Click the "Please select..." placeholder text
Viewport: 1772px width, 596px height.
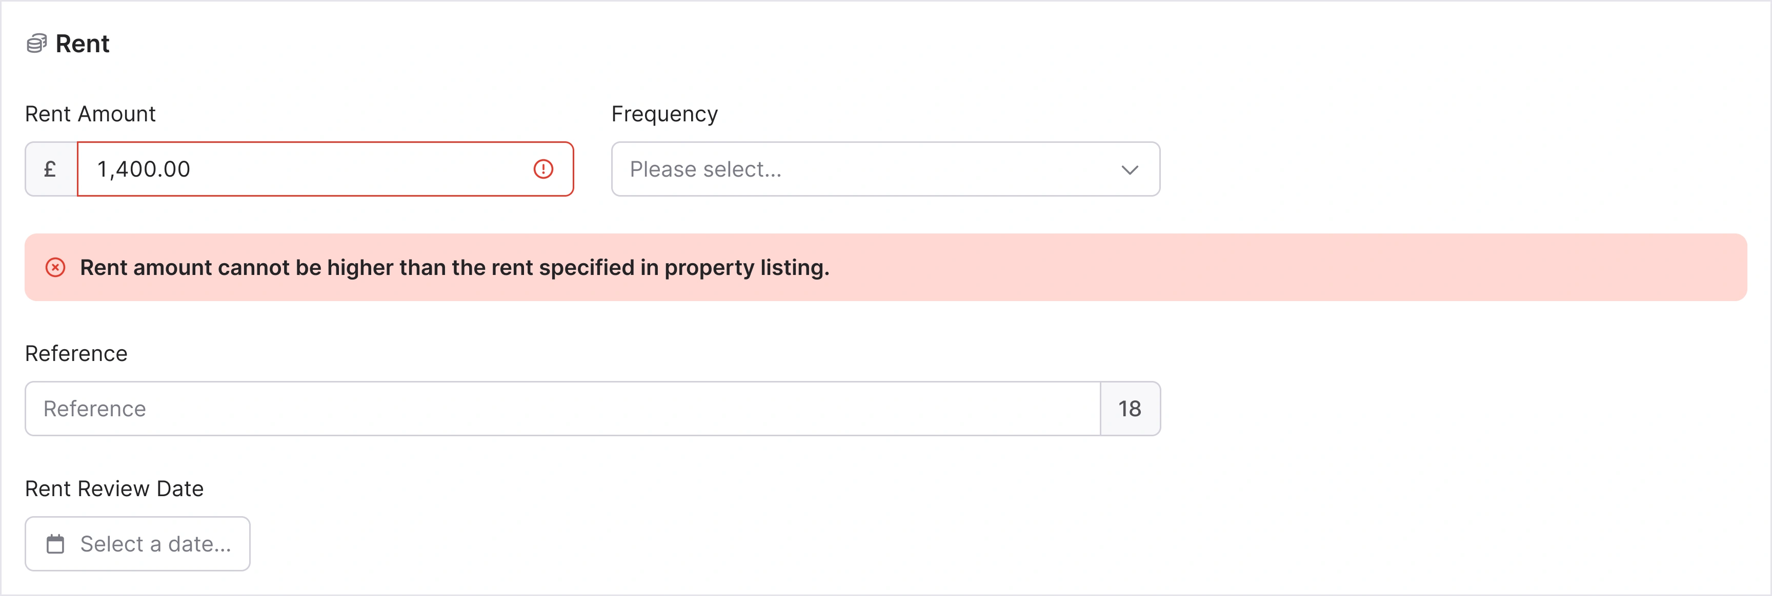click(x=706, y=169)
